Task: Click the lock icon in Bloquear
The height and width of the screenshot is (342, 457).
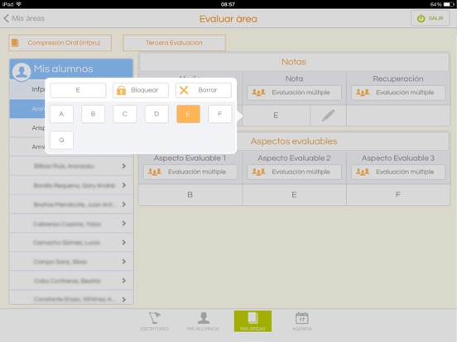Action: (x=121, y=90)
